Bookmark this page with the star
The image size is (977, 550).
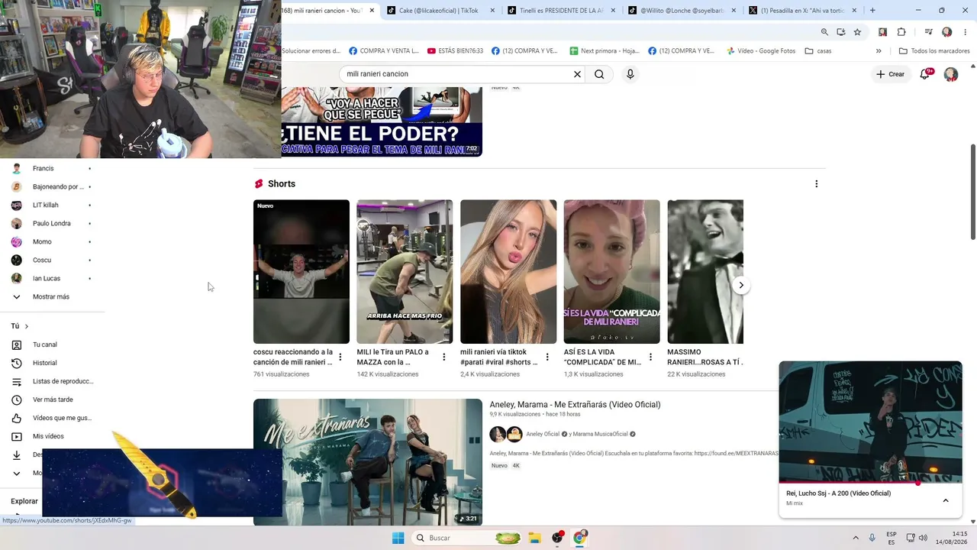click(857, 32)
